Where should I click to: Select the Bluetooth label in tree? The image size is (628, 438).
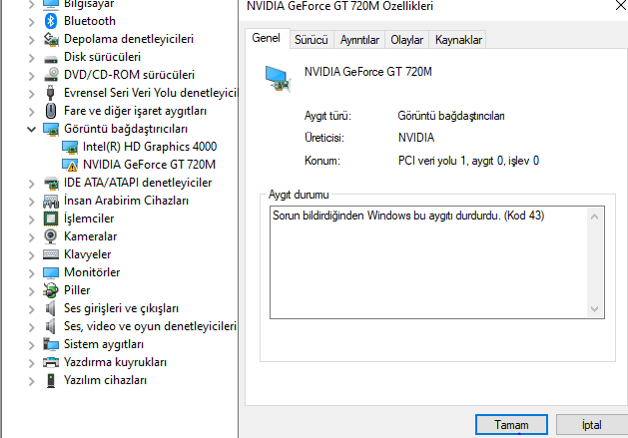click(x=89, y=21)
